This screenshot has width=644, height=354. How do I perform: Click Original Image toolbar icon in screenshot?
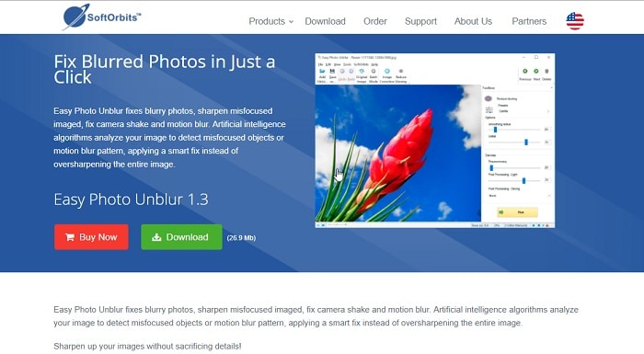[x=362, y=72]
